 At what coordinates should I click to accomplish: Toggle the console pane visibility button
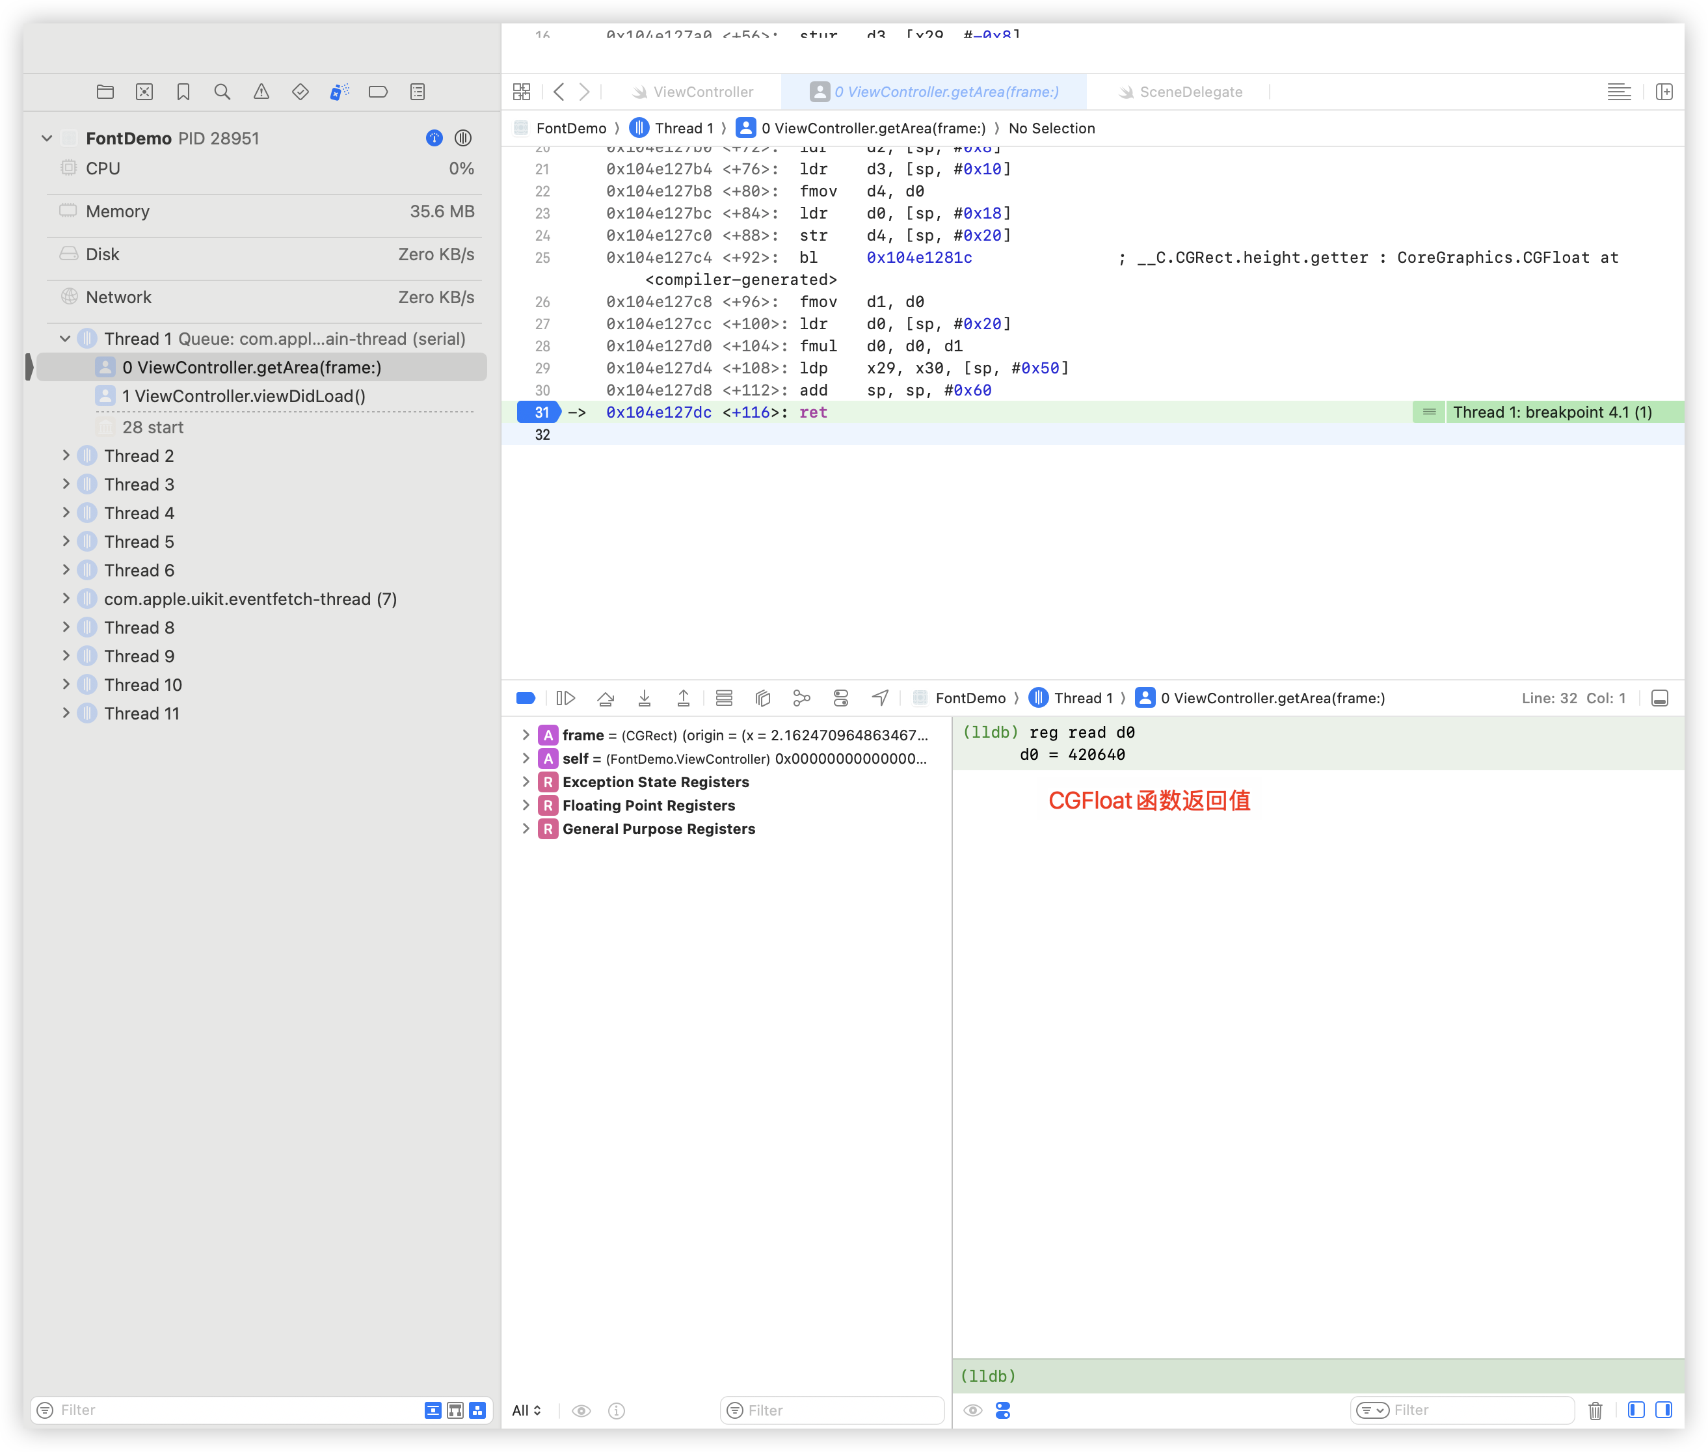1664,1410
